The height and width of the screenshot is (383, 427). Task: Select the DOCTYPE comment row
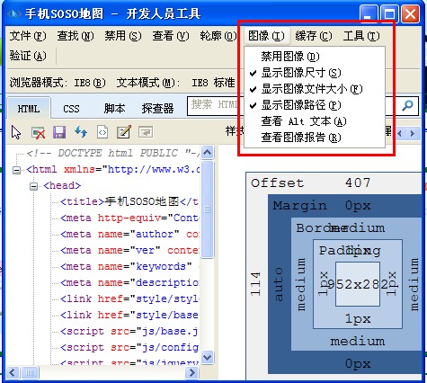112,153
